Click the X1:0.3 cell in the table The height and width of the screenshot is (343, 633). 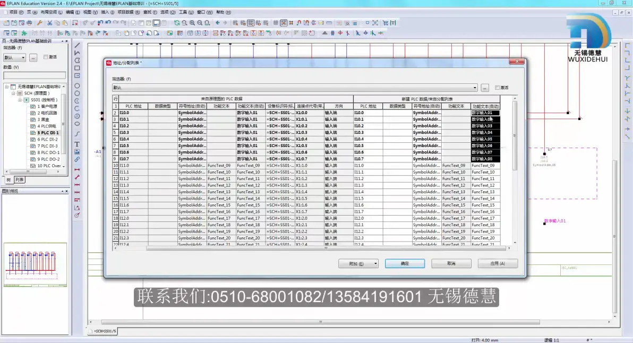[309, 132]
